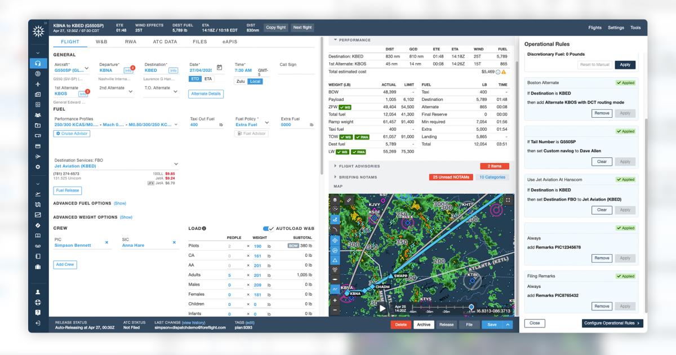Click the Alternate Details button
The width and height of the screenshot is (676, 355).
coord(206,94)
